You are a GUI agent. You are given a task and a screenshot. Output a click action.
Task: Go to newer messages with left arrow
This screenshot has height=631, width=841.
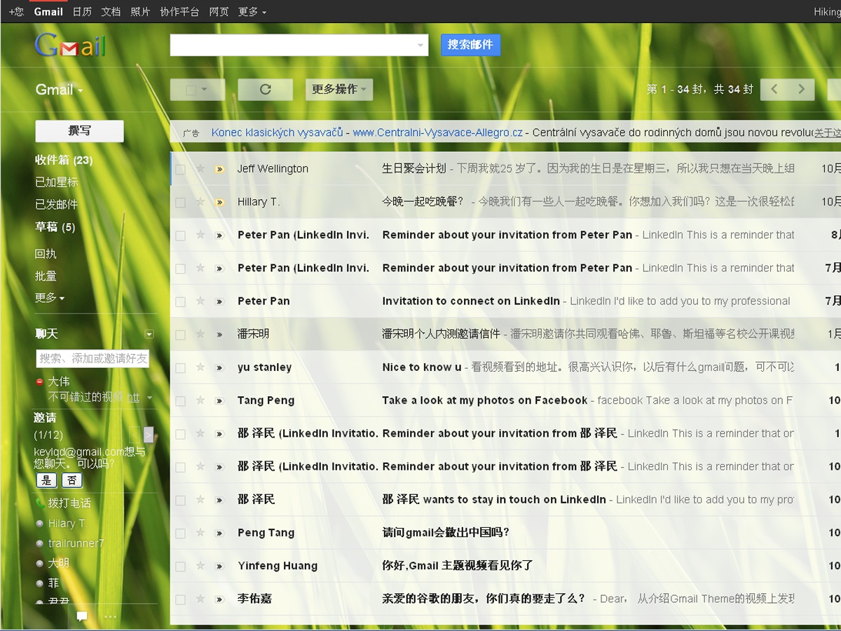pyautogui.click(x=774, y=89)
